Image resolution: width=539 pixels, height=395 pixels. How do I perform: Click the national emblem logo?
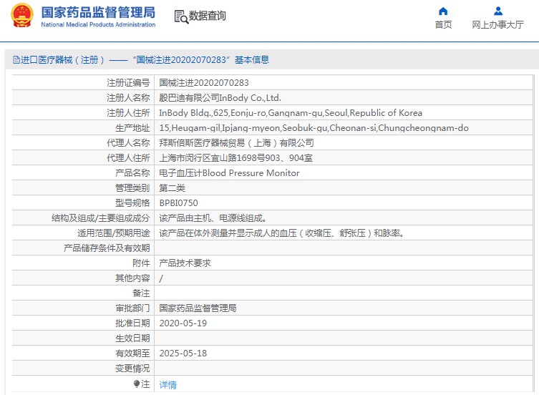(x=22, y=15)
